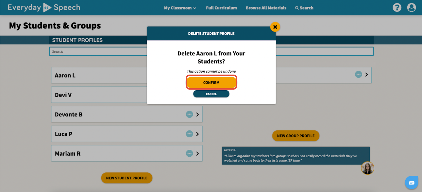Open Browse All Materials
This screenshot has height=192, width=422.
[x=266, y=8]
